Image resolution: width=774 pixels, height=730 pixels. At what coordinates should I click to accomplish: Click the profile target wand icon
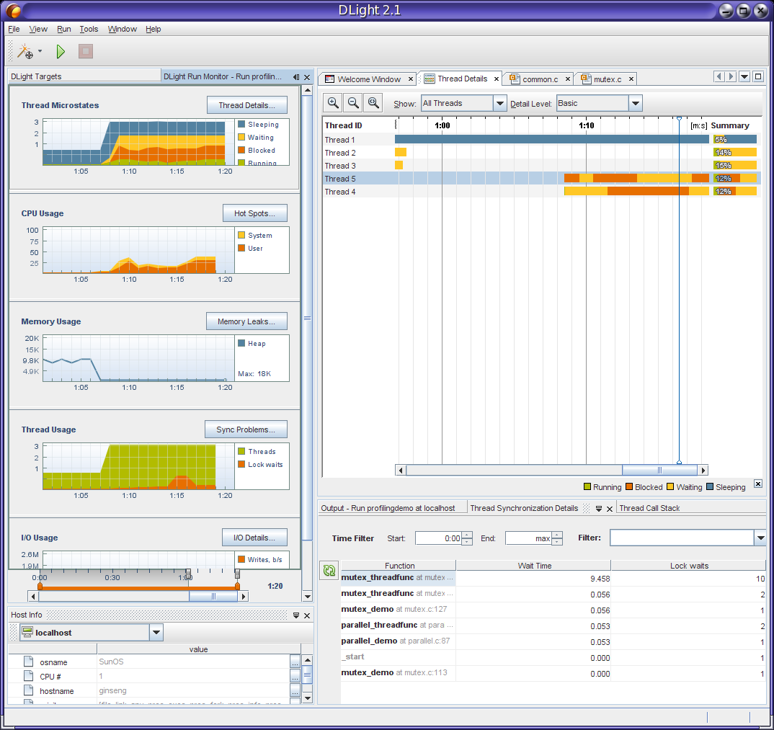[x=26, y=51]
